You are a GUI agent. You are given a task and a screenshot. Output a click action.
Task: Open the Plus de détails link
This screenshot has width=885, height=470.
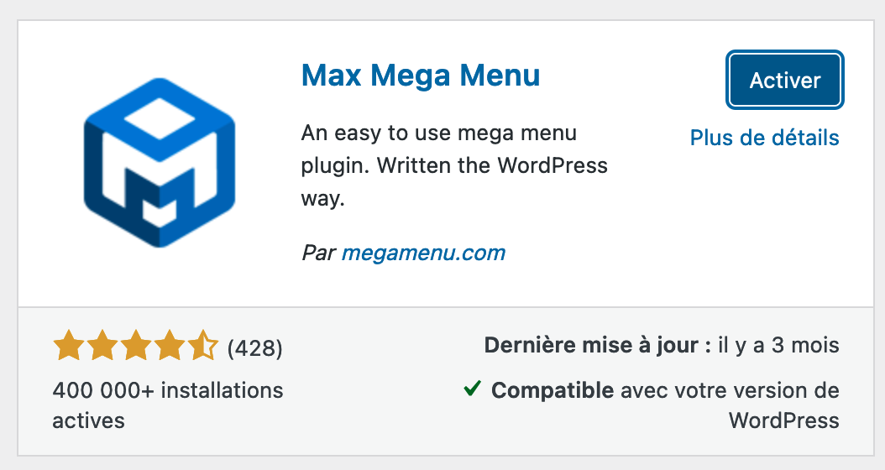click(x=764, y=138)
